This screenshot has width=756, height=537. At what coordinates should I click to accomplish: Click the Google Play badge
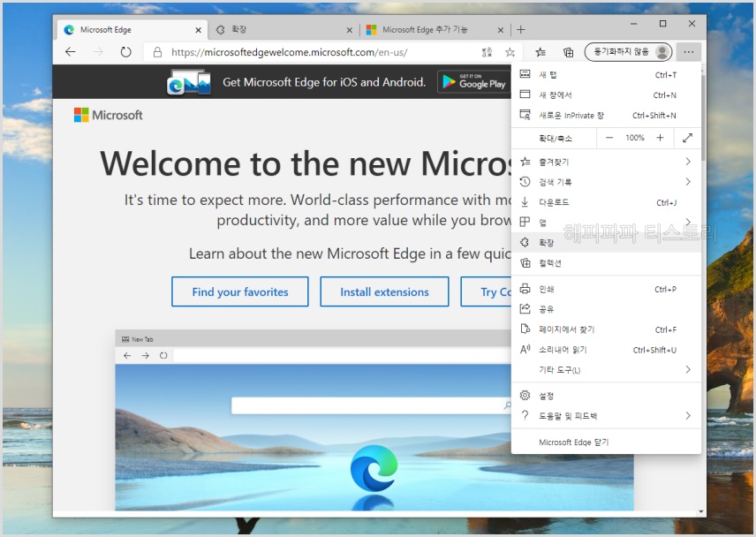click(474, 82)
